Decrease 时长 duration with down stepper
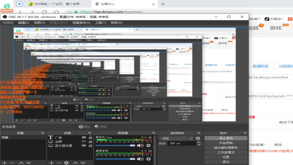The image size is (293, 165). pos(199,144)
